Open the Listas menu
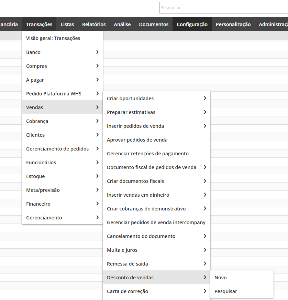 click(x=67, y=24)
